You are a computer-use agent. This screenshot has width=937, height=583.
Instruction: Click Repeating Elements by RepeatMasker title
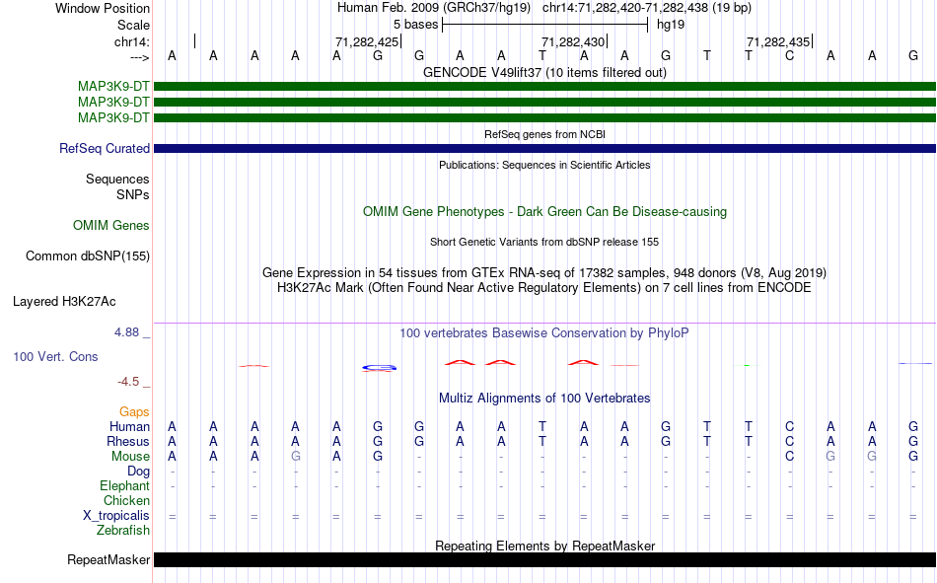click(545, 546)
